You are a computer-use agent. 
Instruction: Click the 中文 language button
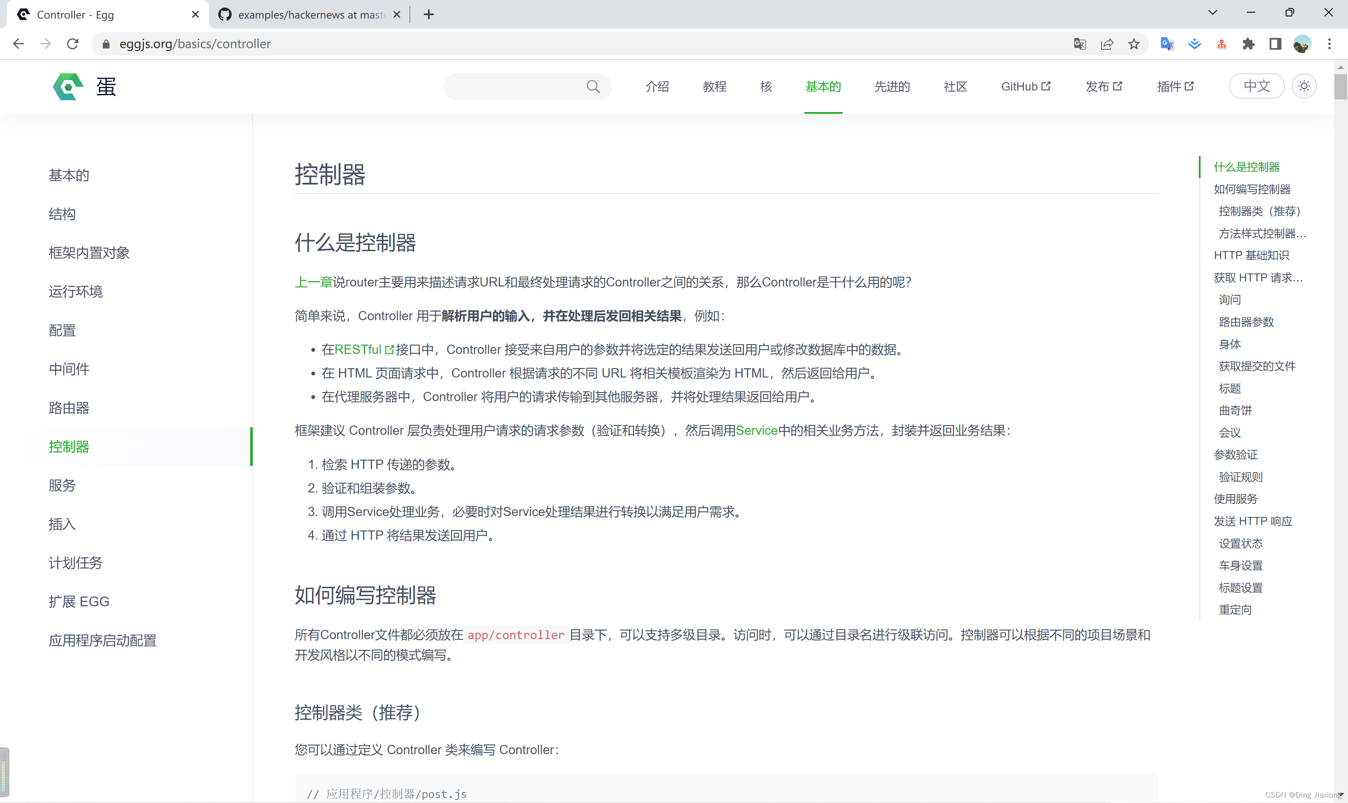1256,86
